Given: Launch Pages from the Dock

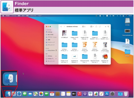Looking at the screenshot, I should 101,94.
